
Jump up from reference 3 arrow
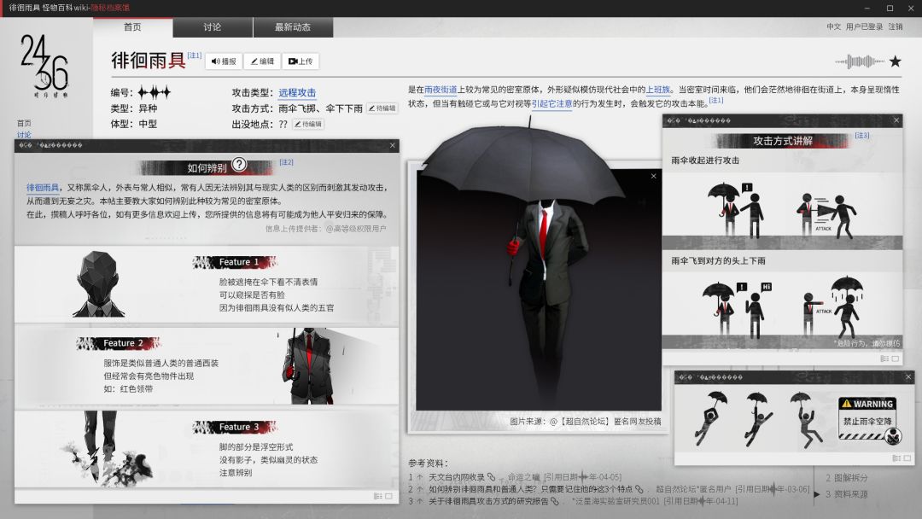(420, 501)
